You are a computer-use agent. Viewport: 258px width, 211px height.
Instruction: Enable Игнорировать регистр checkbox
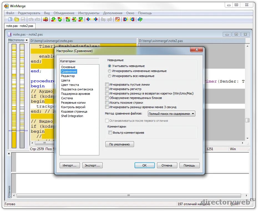(x=107, y=89)
